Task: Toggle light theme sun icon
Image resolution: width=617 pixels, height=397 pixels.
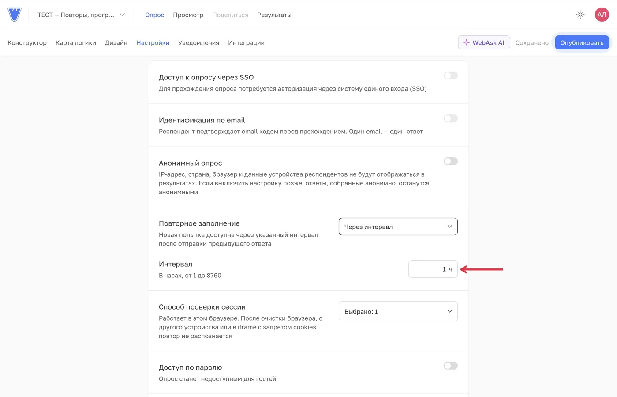Action: click(580, 15)
